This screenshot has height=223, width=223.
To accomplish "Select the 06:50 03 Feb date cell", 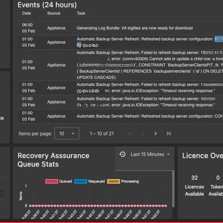I will click(x=28, y=28).
